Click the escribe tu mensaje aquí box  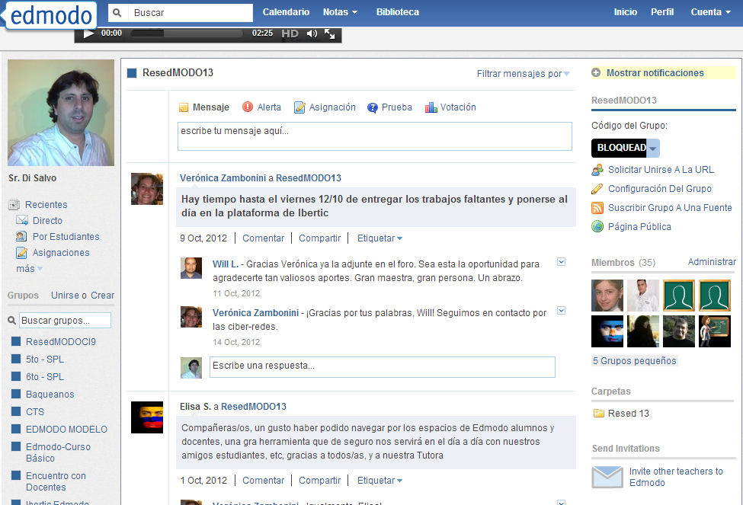click(x=374, y=136)
